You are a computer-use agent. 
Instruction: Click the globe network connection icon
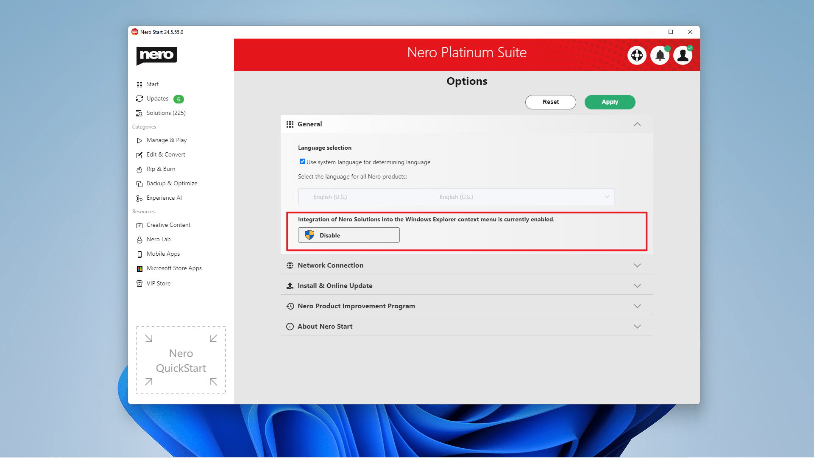290,265
